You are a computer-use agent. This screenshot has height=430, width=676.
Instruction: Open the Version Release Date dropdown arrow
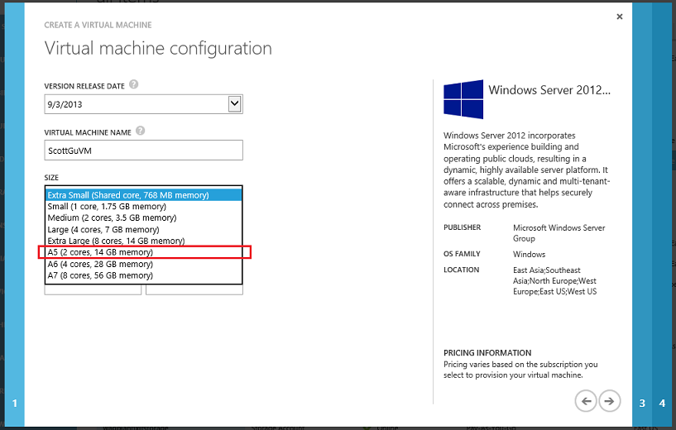coord(234,104)
